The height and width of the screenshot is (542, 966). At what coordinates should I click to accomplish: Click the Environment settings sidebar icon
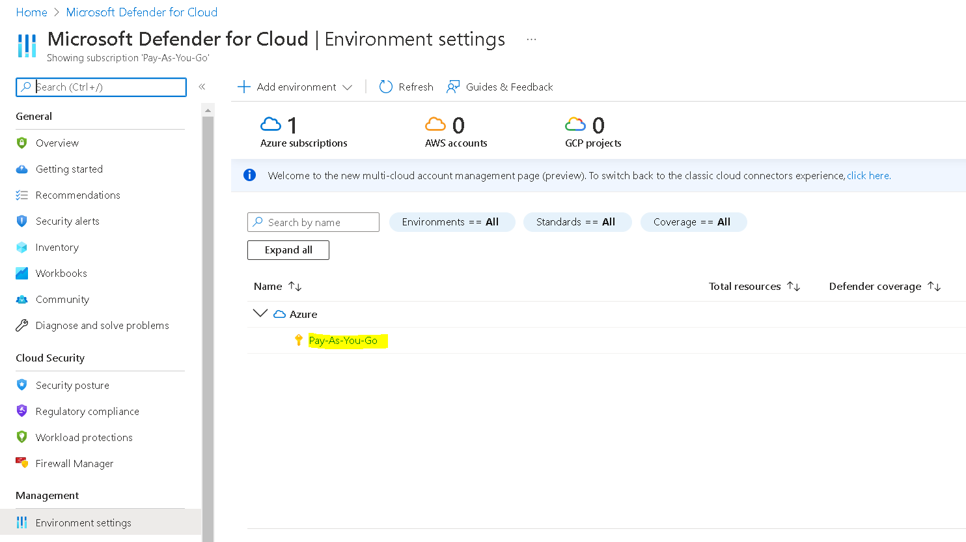click(x=21, y=522)
